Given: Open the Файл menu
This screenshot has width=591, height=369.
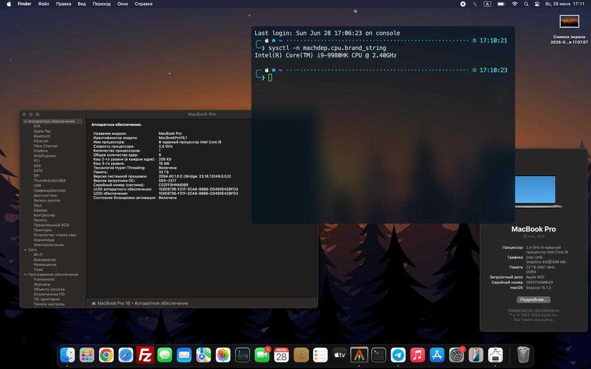Looking at the screenshot, I should 44,4.
